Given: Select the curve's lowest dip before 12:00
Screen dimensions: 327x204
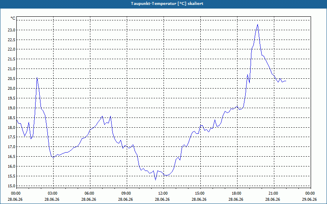Looking at the screenshot, I should pyautogui.click(x=155, y=180).
